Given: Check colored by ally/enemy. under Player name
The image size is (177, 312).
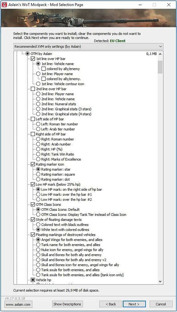Looking at the screenshot, I should point(43,79).
